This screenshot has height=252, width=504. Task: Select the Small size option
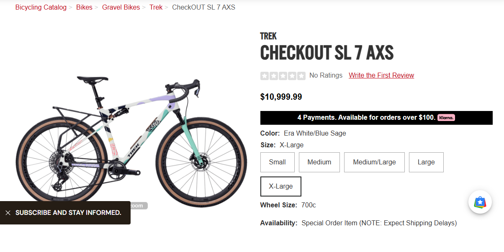coord(278,162)
